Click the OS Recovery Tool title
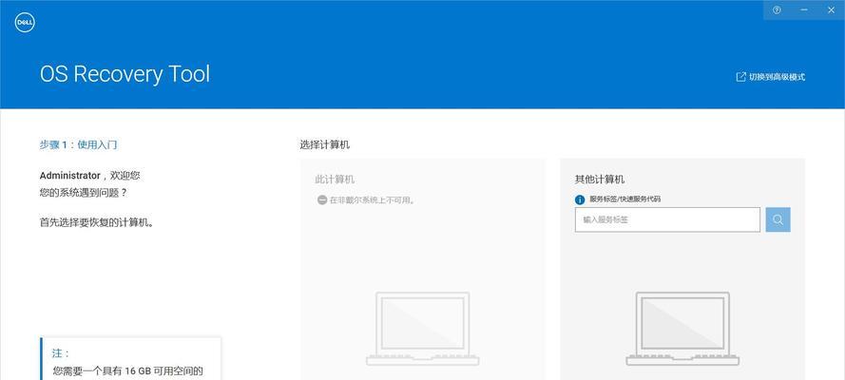The height and width of the screenshot is (380, 845). [125, 74]
